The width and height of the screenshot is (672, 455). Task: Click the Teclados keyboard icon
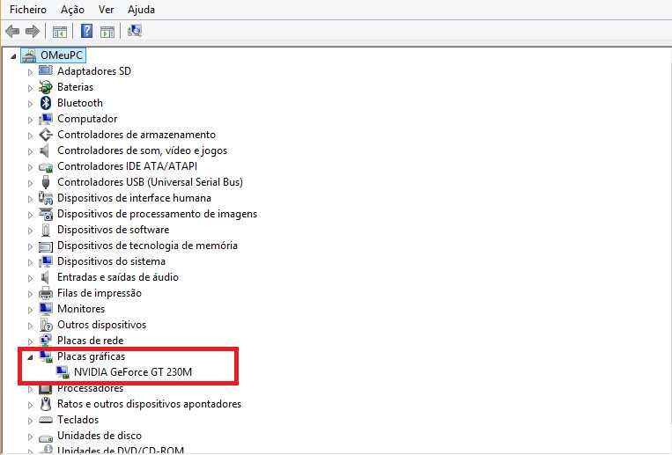pyautogui.click(x=46, y=421)
